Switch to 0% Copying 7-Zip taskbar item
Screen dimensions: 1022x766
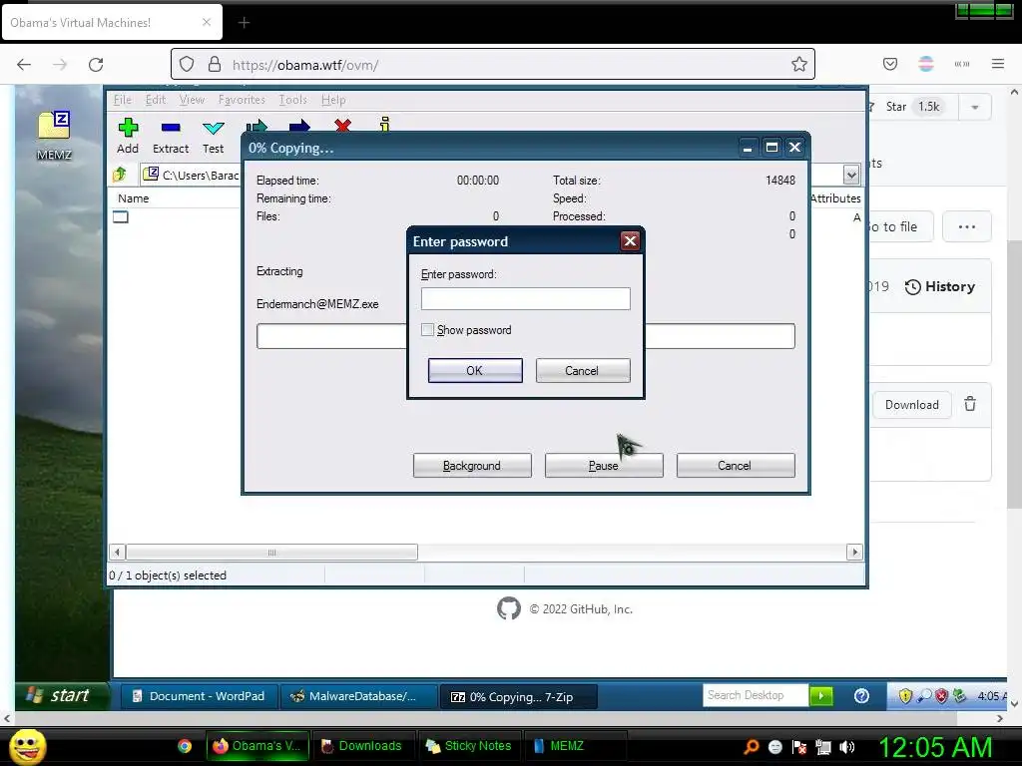point(518,697)
